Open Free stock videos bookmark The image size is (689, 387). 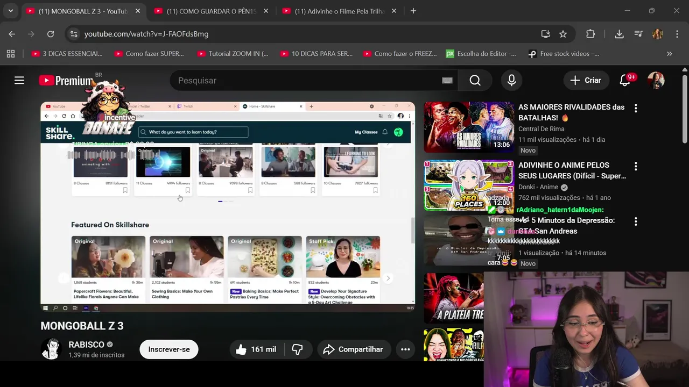563,54
